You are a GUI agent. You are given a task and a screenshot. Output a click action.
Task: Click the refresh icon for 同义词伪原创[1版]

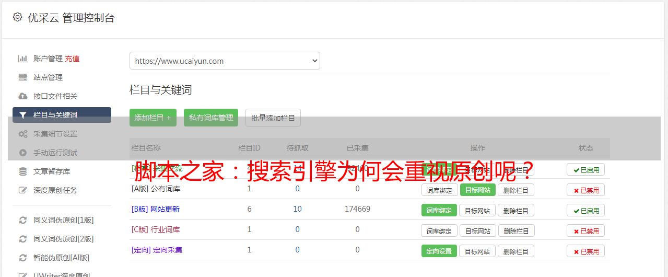point(22,220)
